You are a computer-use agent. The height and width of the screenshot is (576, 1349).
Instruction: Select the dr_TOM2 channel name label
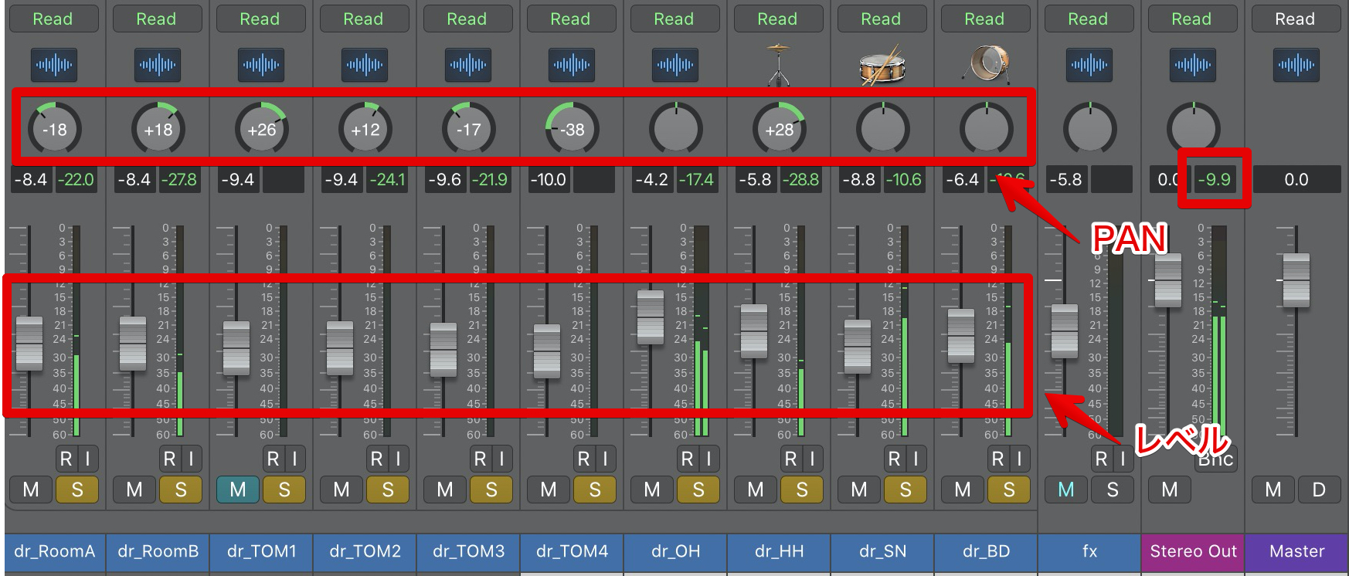pos(365,551)
